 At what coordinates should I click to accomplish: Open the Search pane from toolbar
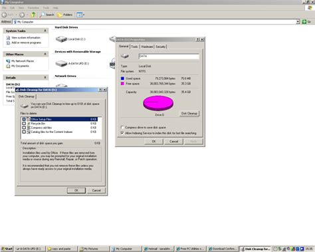point(47,15)
